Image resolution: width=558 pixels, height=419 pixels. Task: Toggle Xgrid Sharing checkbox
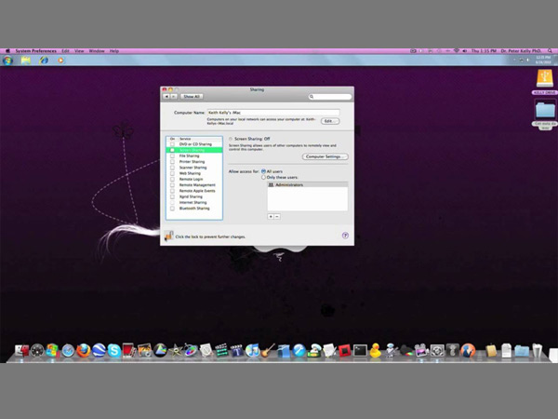click(172, 196)
